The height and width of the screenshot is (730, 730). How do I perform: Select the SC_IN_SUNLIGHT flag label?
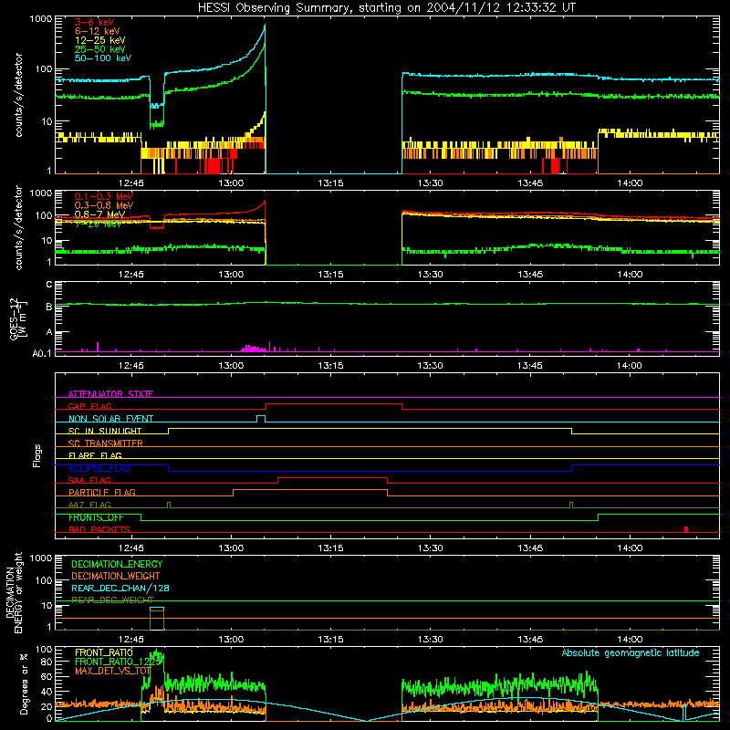[x=105, y=431]
